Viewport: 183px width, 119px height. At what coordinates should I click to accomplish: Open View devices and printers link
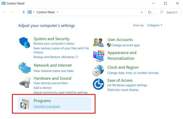(x=51, y=83)
